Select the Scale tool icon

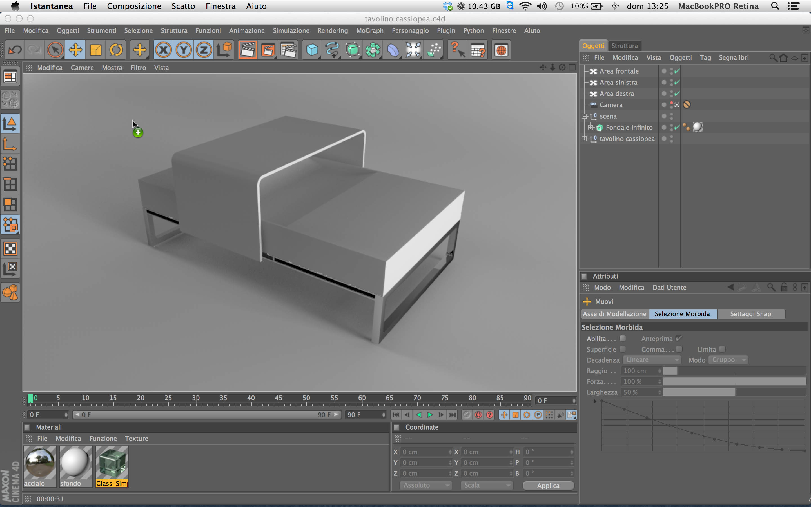click(x=96, y=50)
